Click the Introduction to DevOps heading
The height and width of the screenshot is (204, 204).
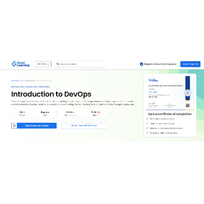click(x=52, y=94)
